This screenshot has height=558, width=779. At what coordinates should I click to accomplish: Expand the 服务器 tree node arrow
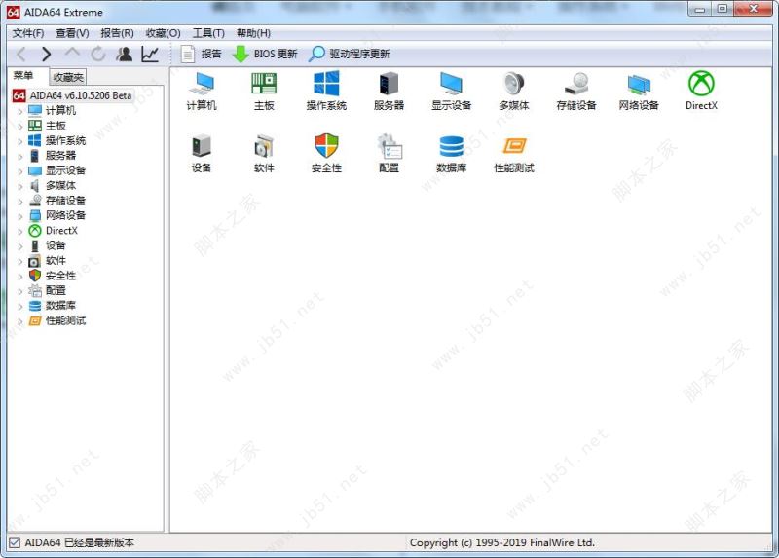(x=19, y=156)
